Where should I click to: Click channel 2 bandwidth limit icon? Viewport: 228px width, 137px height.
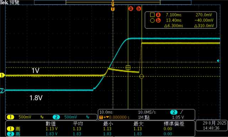88,117
